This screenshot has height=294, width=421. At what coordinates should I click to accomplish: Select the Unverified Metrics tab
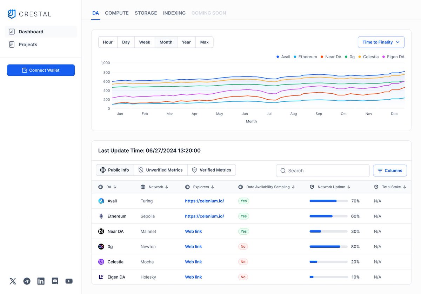point(161,170)
